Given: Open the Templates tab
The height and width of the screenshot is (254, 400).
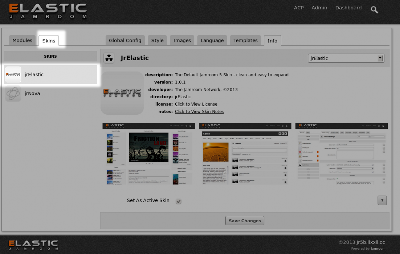Looking at the screenshot, I should tap(246, 41).
